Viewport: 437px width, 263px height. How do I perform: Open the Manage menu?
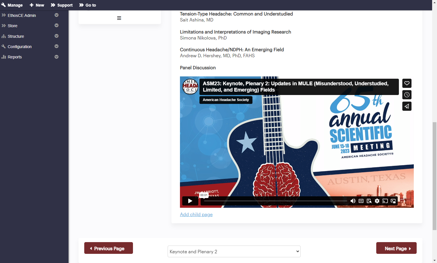tap(12, 5)
